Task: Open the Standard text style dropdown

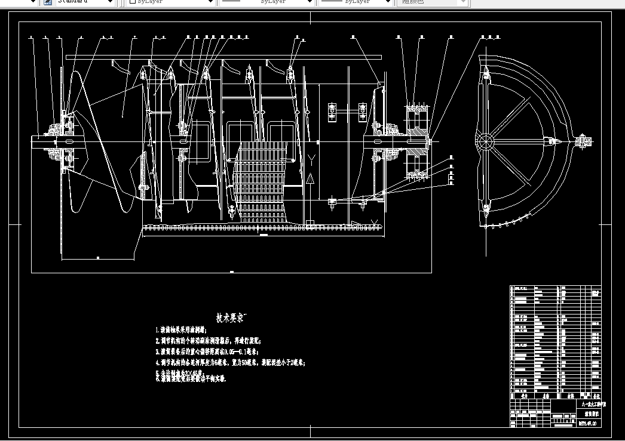Action: [111, 2]
